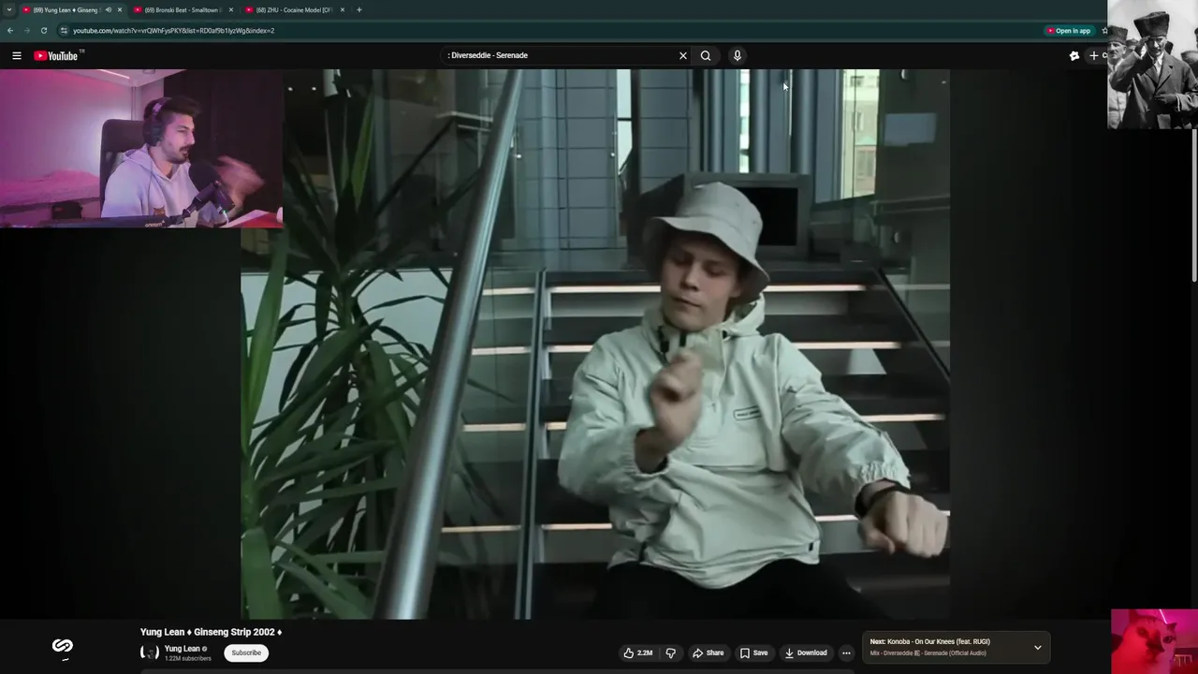Switch to the Bronski Beat Smalltown tab
This screenshot has height=674, width=1198.
point(182,10)
